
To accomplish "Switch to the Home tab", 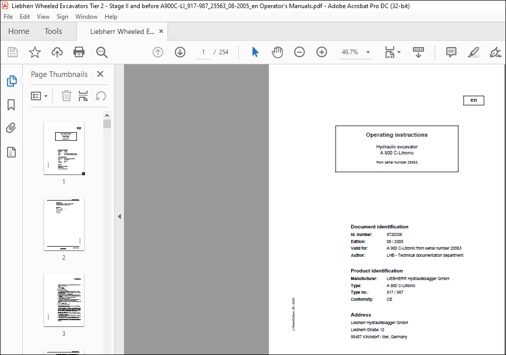I will [19, 31].
